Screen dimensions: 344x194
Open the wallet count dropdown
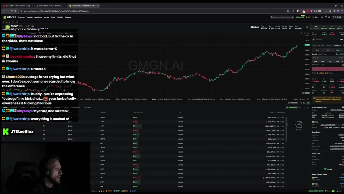tap(329, 45)
